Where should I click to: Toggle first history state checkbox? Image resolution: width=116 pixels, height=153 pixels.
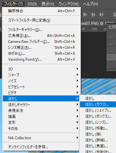(x=110, y=36)
